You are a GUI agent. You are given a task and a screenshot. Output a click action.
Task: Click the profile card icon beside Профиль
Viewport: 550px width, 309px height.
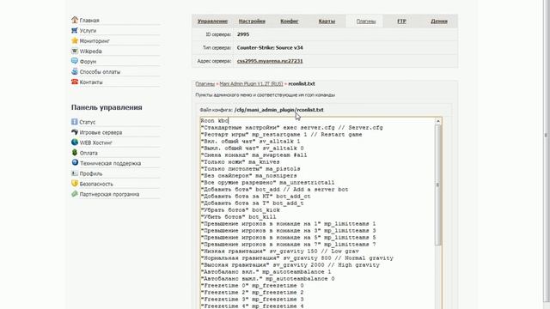click(x=75, y=173)
